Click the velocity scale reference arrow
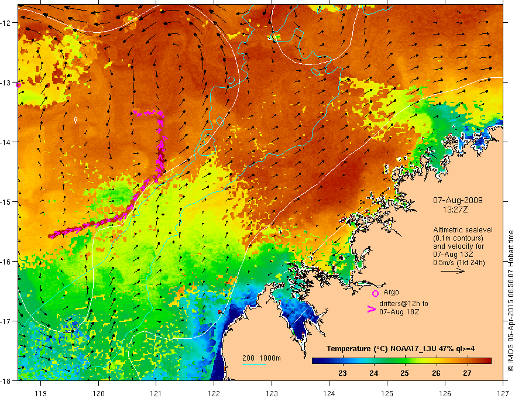Viewport: 515px width, 398px height. (452, 271)
